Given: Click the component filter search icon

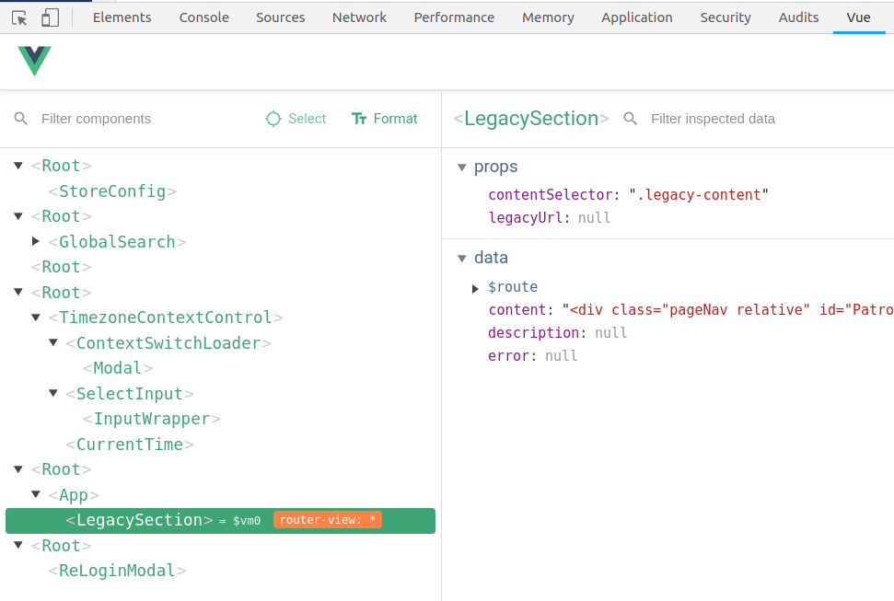Looking at the screenshot, I should [x=20, y=119].
